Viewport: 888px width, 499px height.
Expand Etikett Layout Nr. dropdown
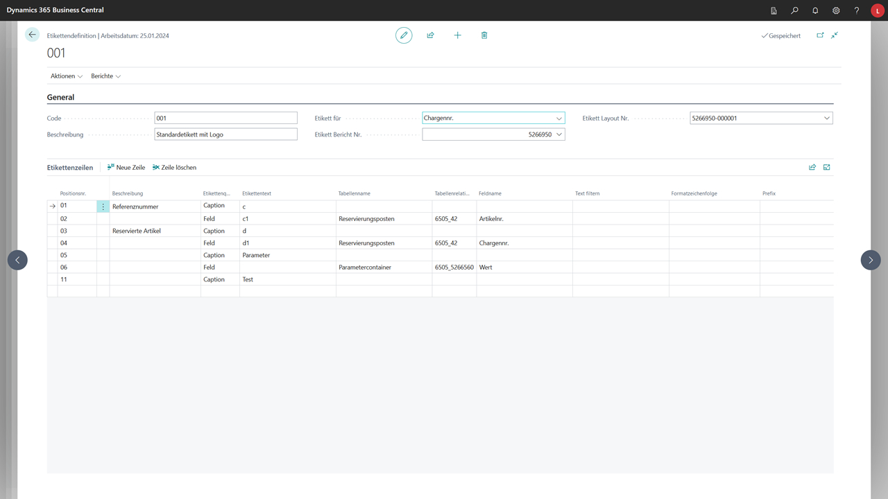pos(827,119)
